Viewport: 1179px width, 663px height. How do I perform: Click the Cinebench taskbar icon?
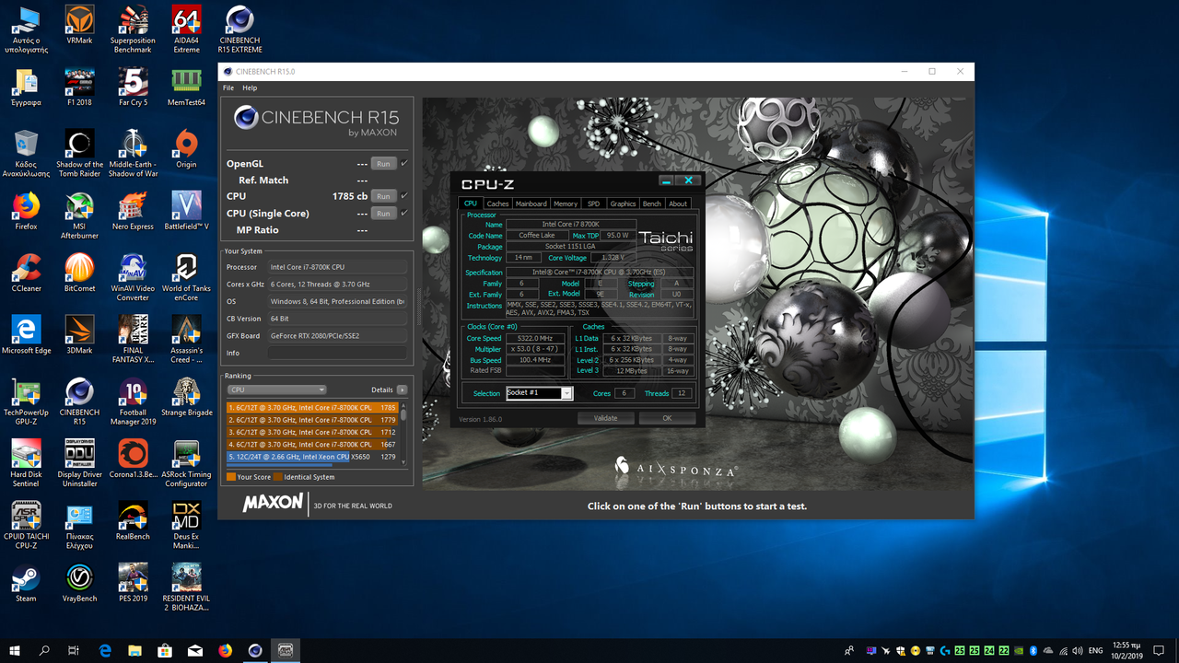[256, 650]
